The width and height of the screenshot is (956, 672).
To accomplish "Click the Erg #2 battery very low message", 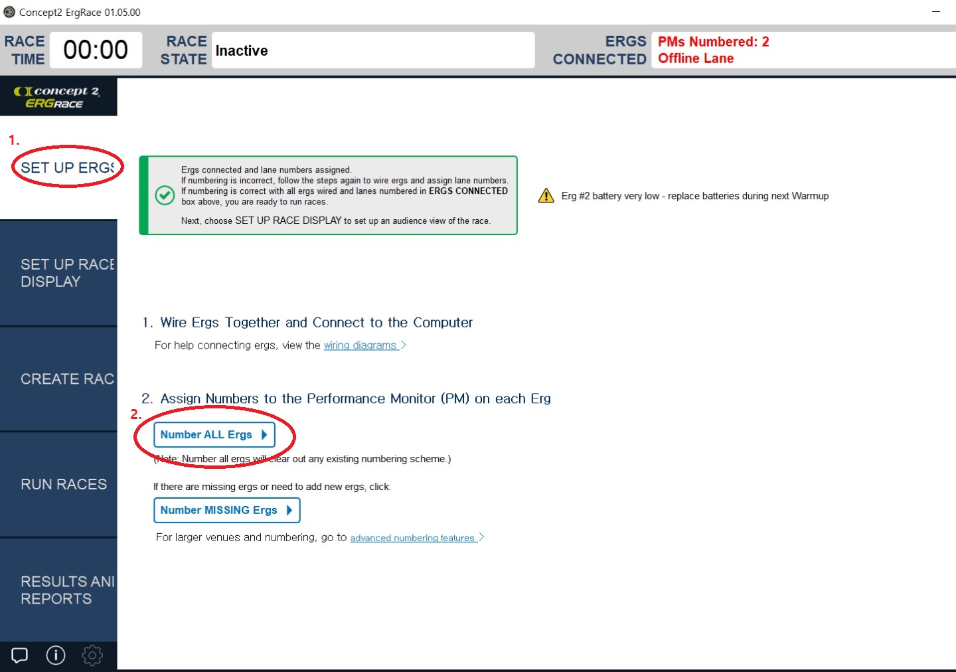I will pyautogui.click(x=695, y=196).
